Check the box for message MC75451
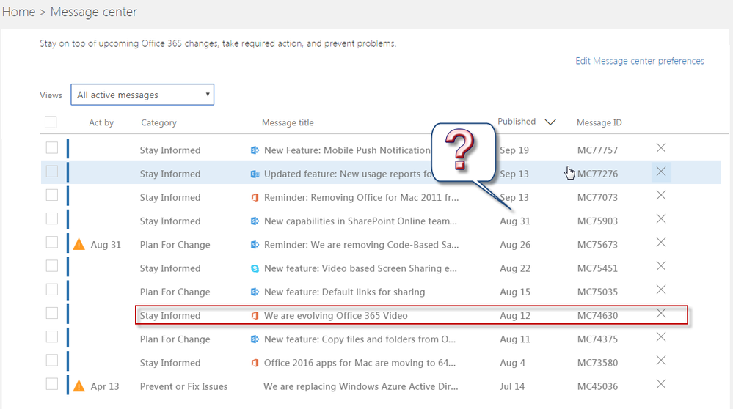Viewport: 733px width, 409px height. [x=52, y=266]
